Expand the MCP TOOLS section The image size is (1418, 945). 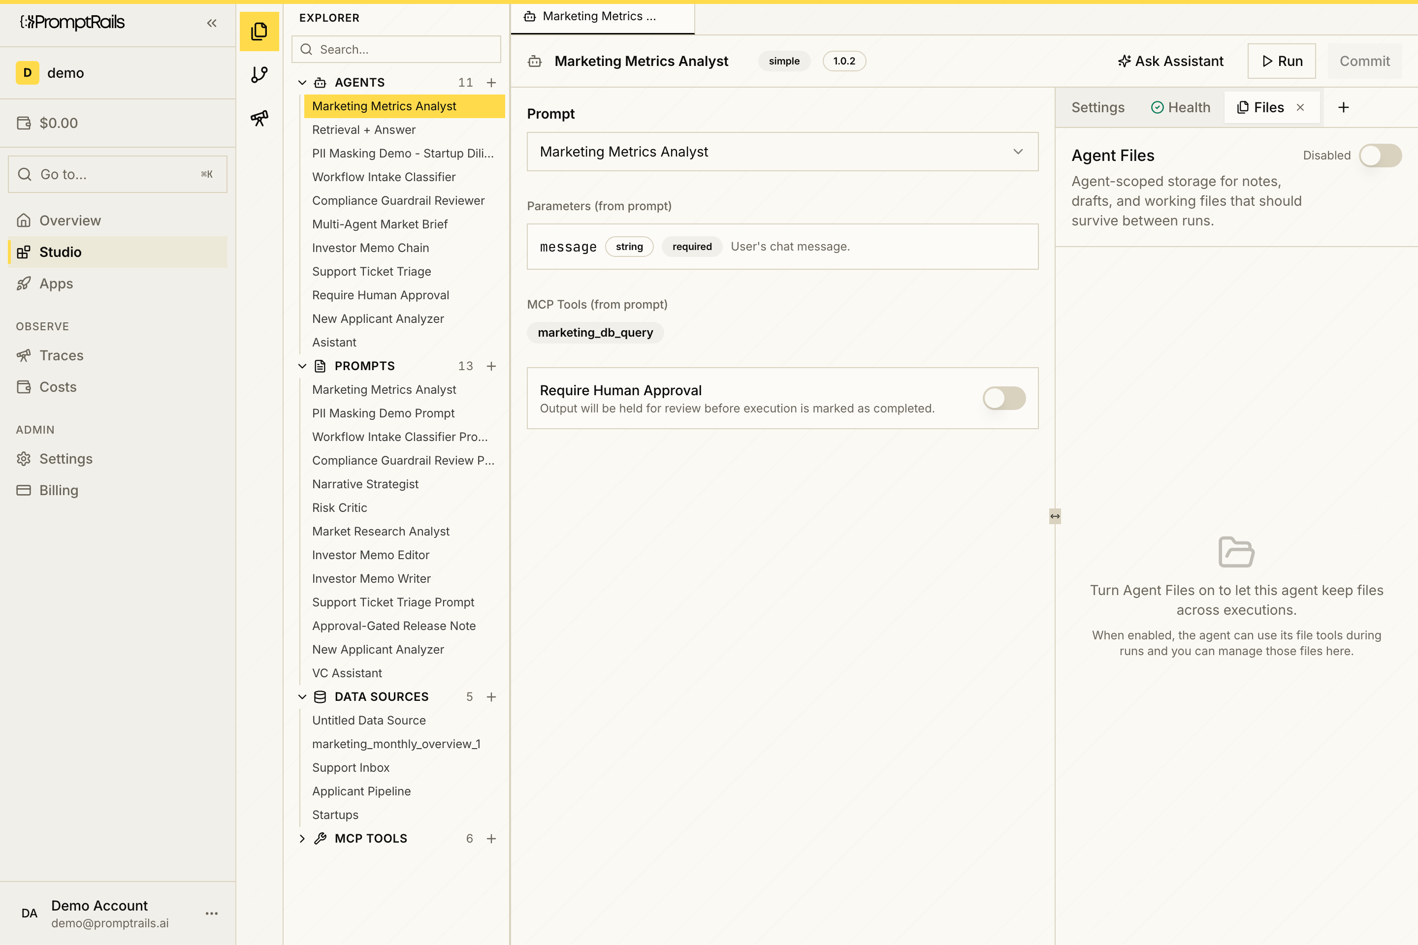(302, 838)
